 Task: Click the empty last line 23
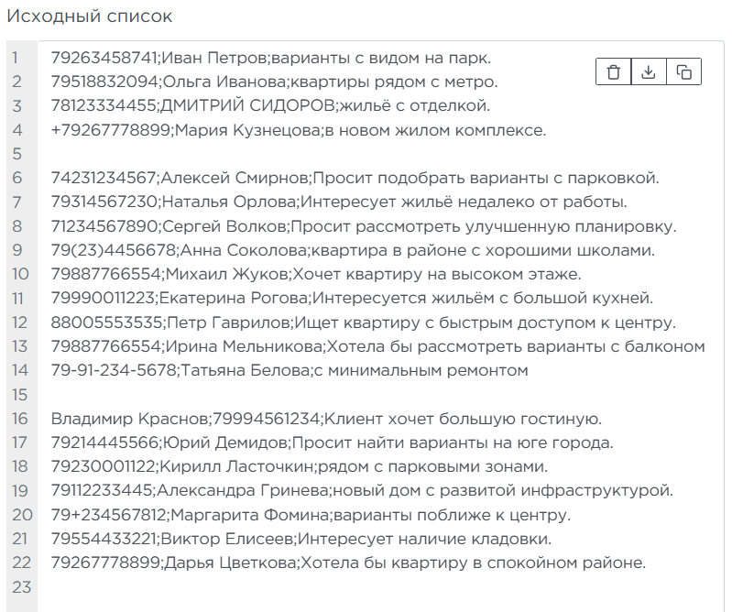(x=275, y=586)
